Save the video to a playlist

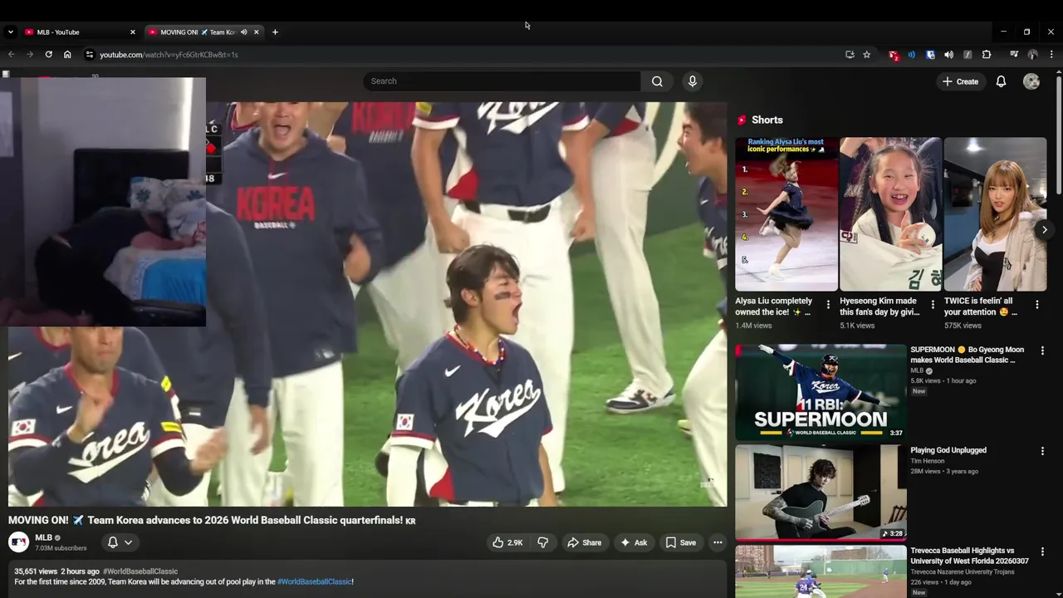pyautogui.click(x=680, y=542)
